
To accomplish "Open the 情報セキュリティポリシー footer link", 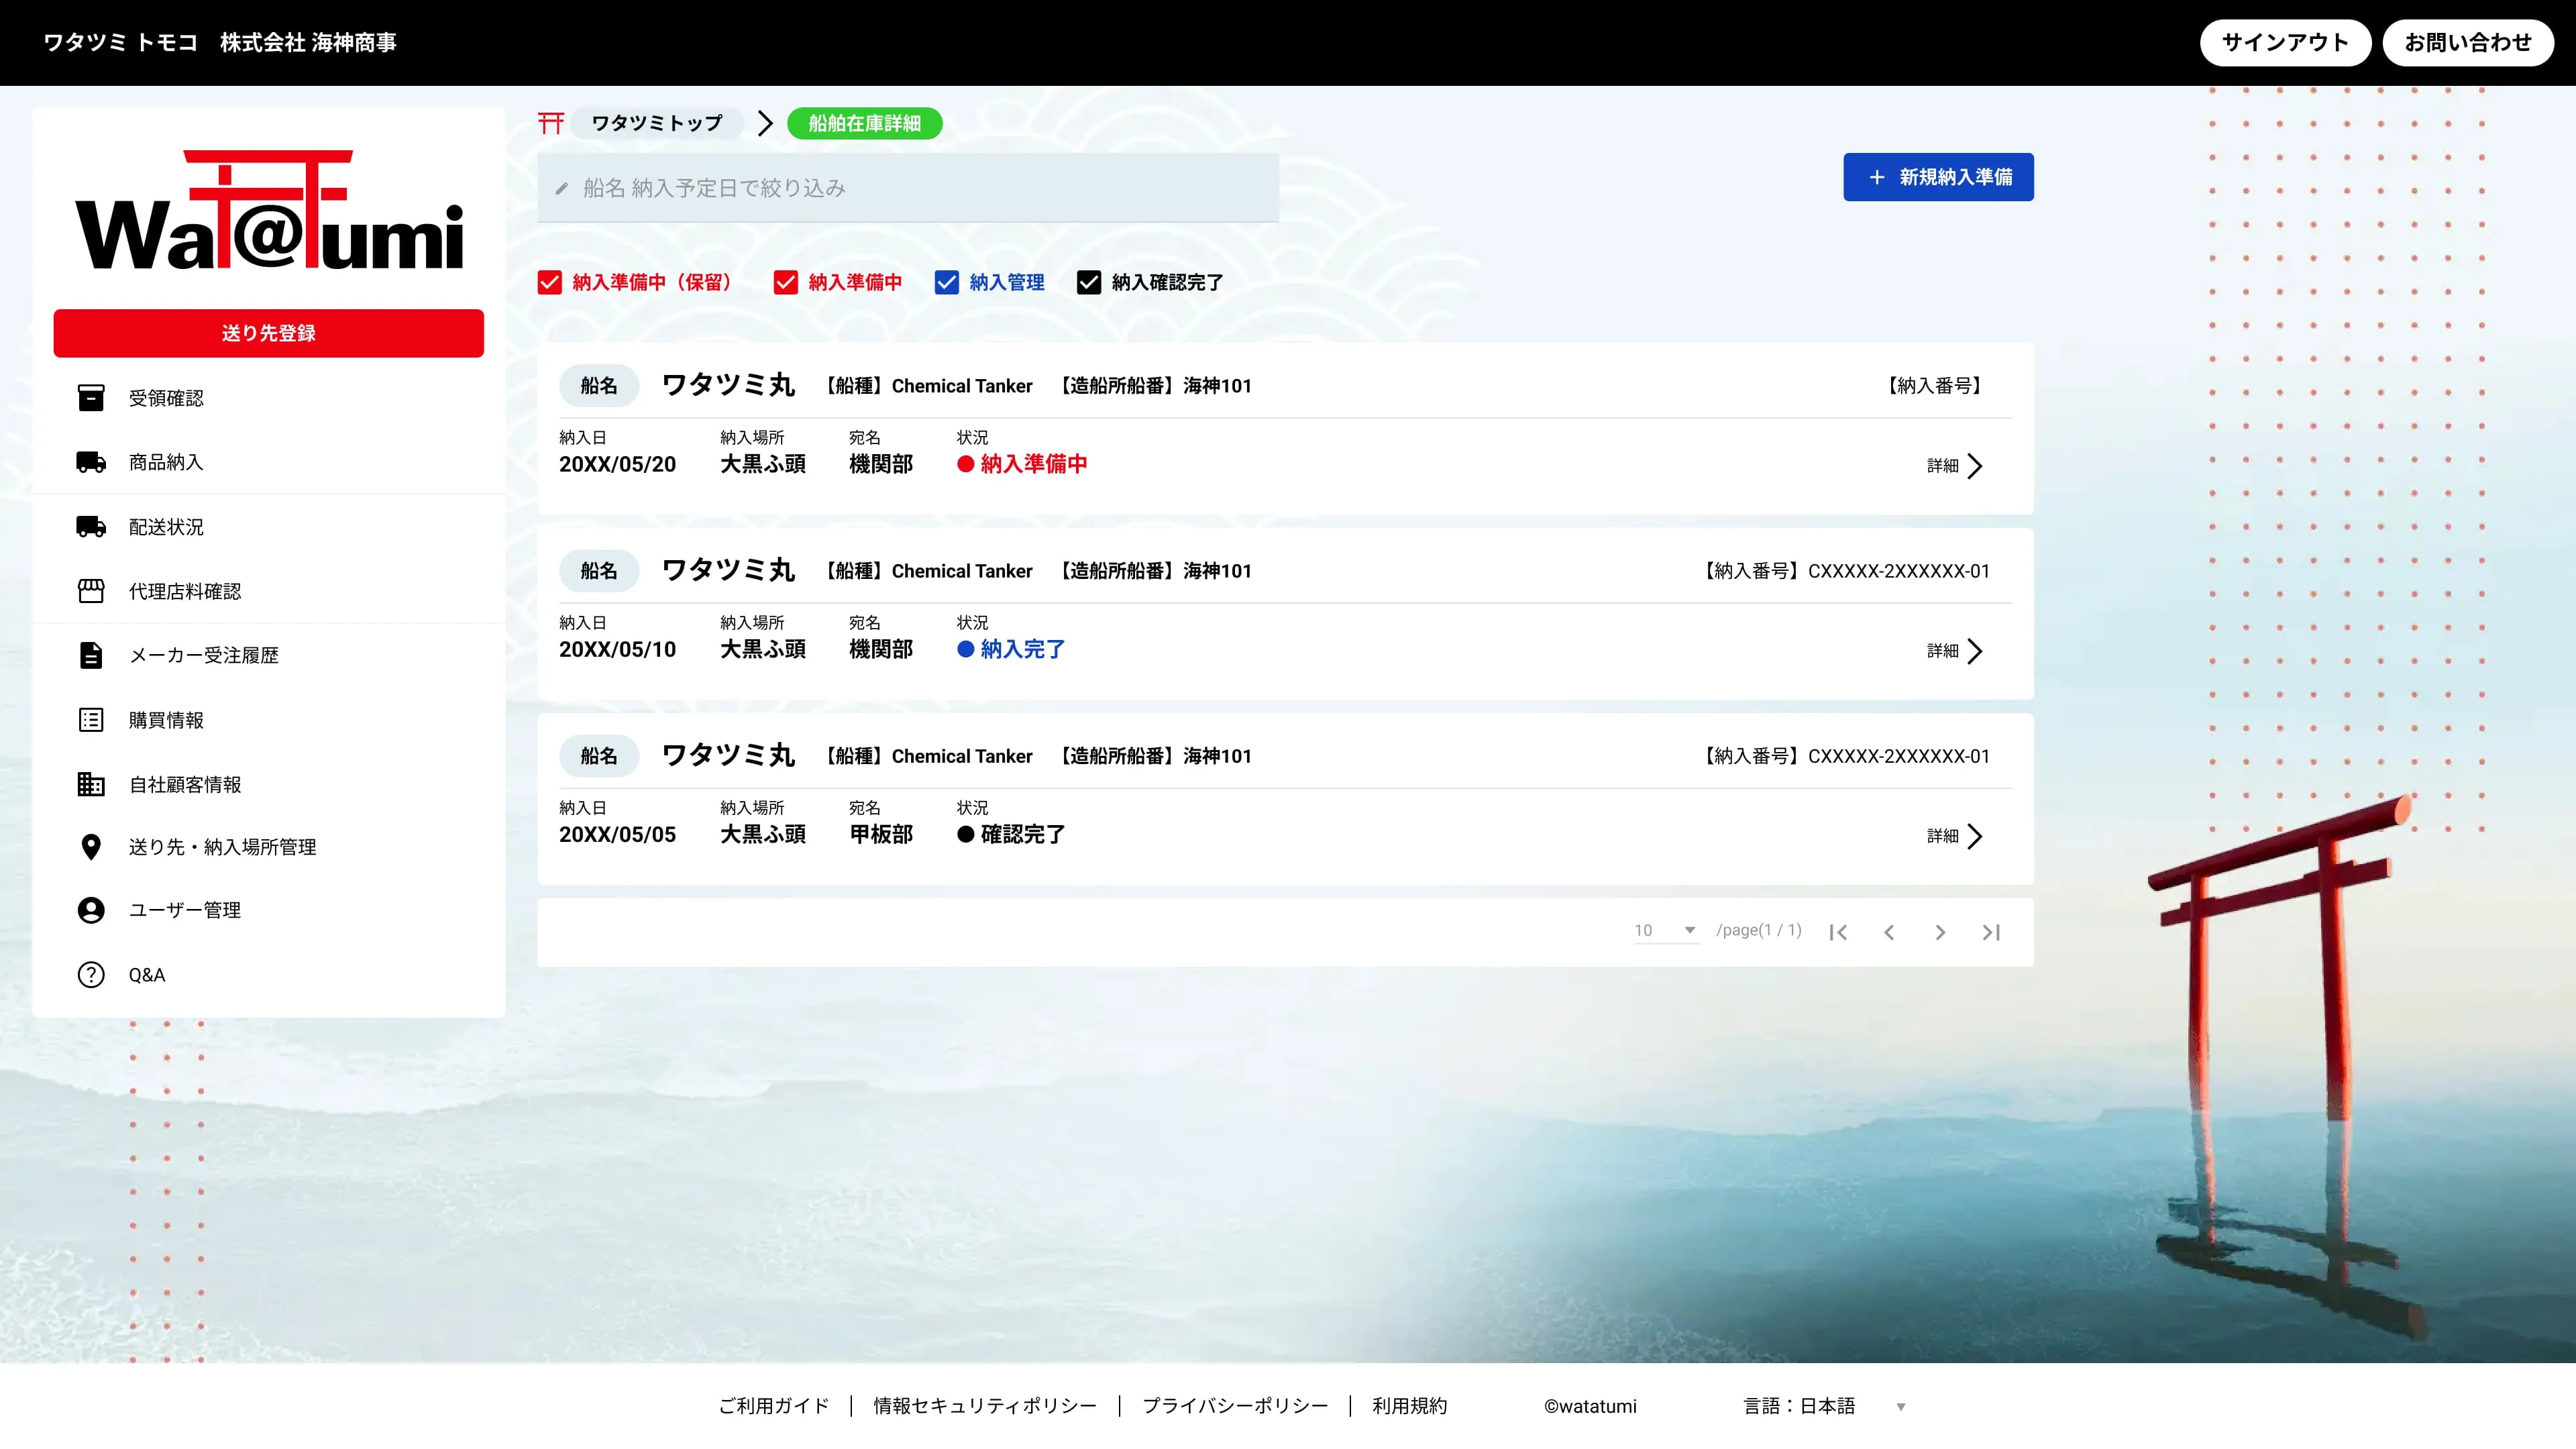I will [x=985, y=1406].
